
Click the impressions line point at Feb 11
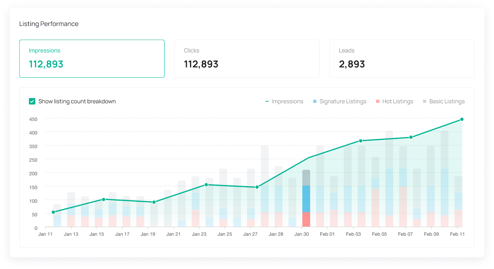(x=462, y=120)
